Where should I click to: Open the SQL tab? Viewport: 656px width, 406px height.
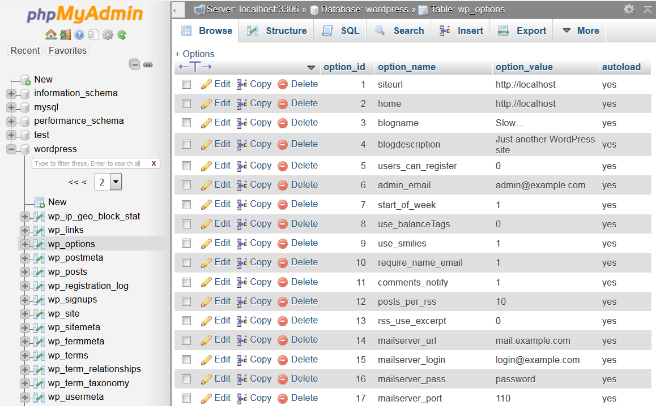340,31
